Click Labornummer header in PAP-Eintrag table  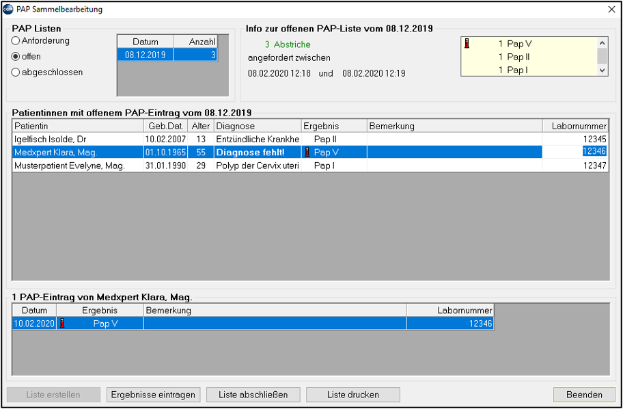coord(450,311)
